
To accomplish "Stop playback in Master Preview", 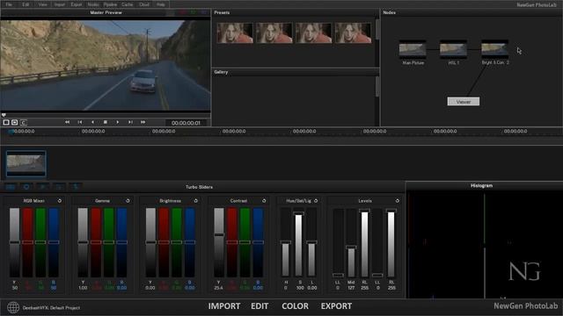I will click(x=106, y=122).
